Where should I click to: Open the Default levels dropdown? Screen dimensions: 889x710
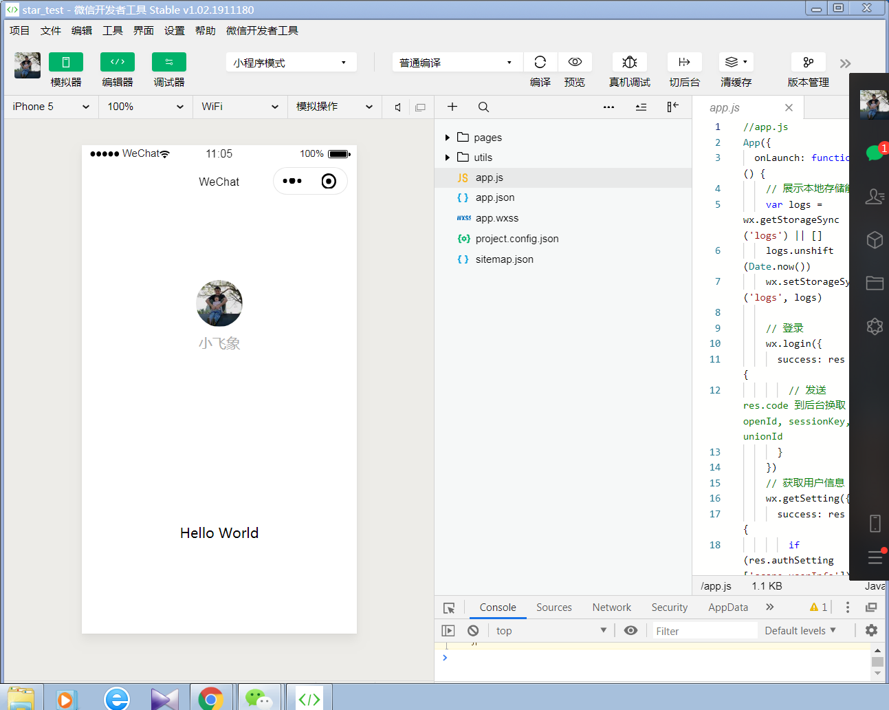coord(800,630)
